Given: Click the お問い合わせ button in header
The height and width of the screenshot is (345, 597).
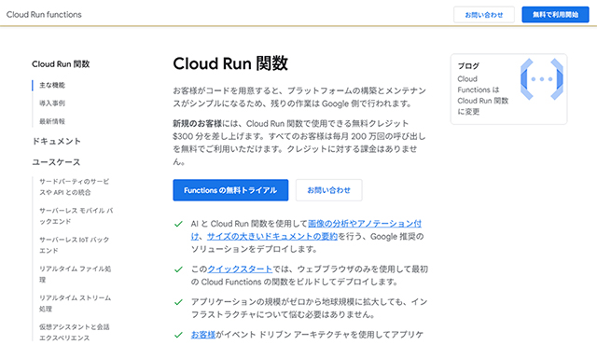Looking at the screenshot, I should pos(484,15).
